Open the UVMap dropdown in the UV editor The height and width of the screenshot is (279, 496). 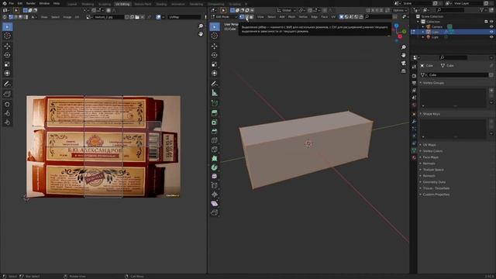click(184, 17)
